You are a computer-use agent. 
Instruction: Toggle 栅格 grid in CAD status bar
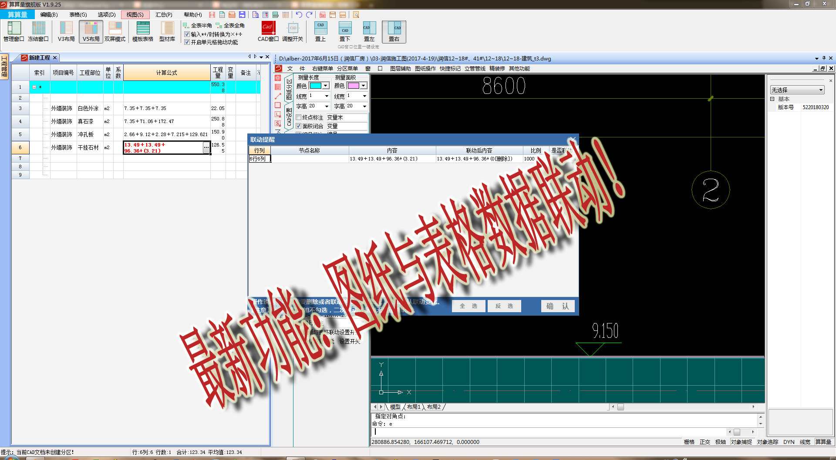click(x=689, y=442)
